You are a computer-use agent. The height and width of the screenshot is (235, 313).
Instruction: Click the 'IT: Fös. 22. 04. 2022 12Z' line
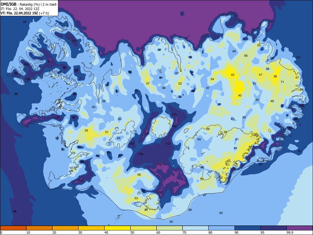(20, 9)
